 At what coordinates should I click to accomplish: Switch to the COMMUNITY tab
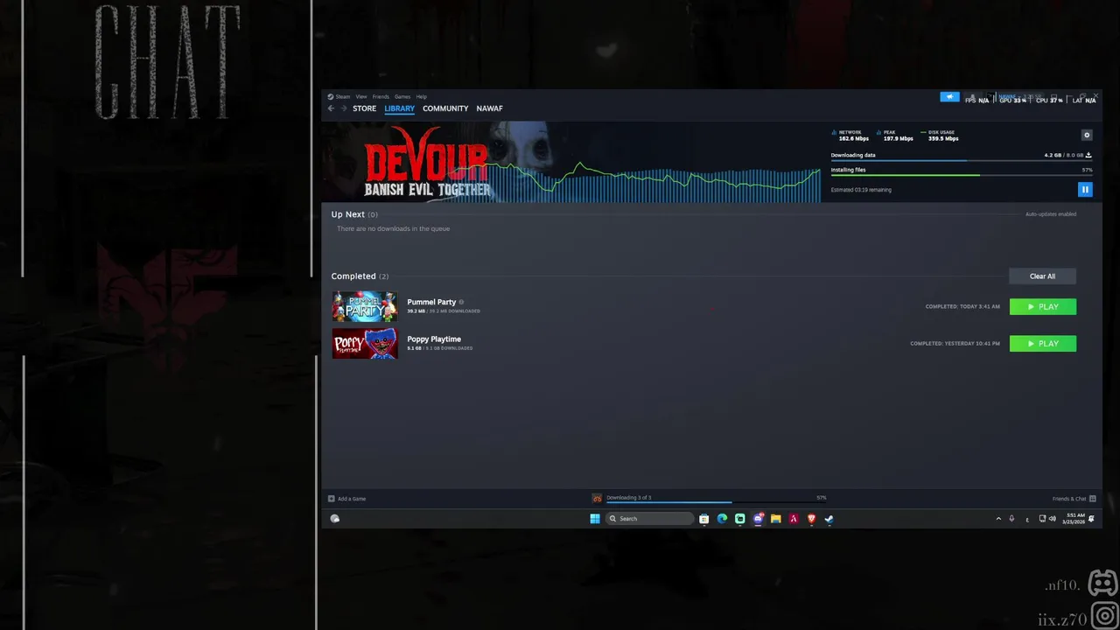(x=445, y=108)
